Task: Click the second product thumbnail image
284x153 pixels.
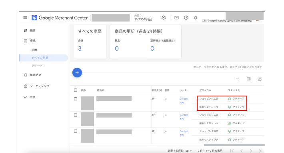Action: point(87,119)
